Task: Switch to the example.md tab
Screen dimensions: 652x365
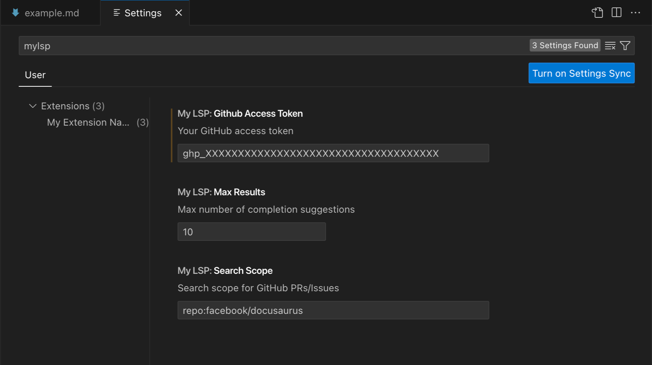Action: [x=50, y=13]
